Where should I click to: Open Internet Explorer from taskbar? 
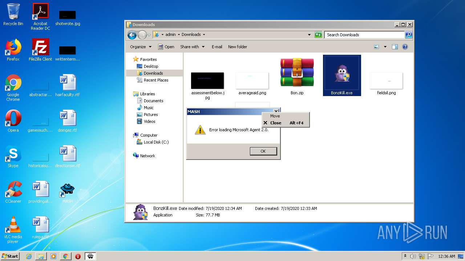[x=29, y=256]
